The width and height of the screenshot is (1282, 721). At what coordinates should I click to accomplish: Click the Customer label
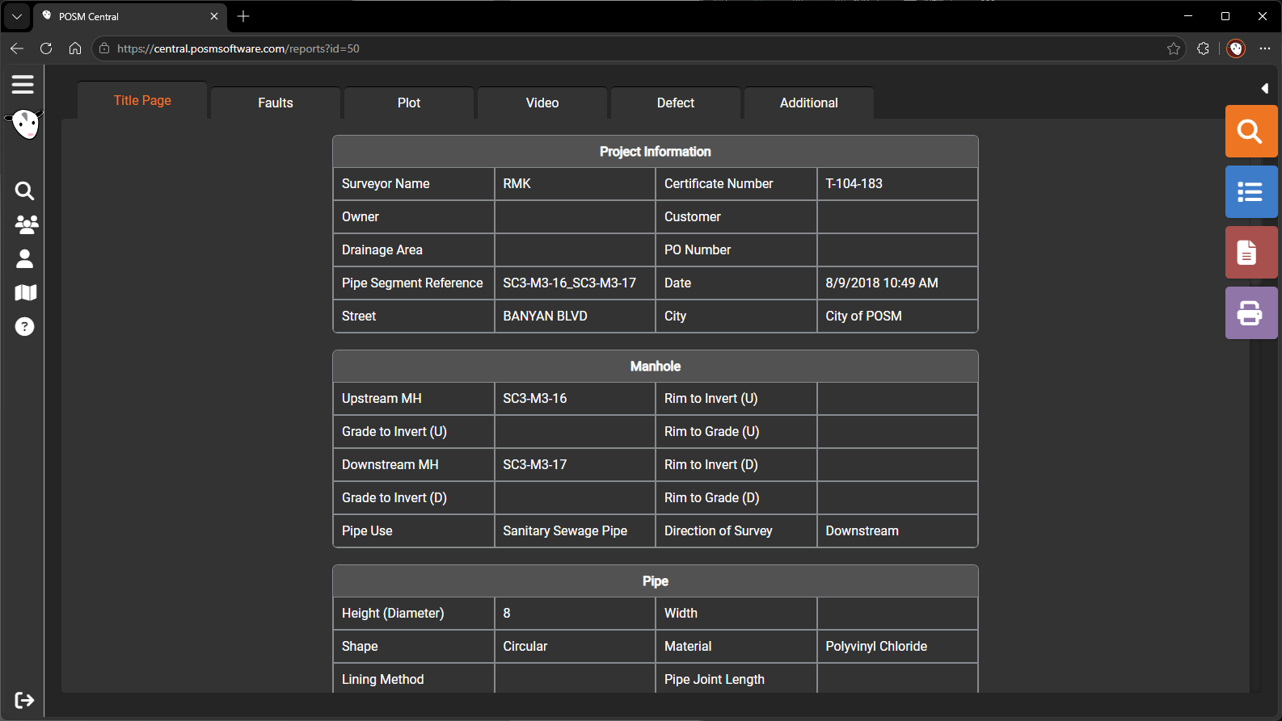(693, 217)
